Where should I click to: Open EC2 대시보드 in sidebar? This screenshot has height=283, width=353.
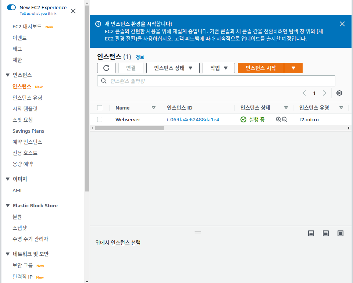[27, 26]
